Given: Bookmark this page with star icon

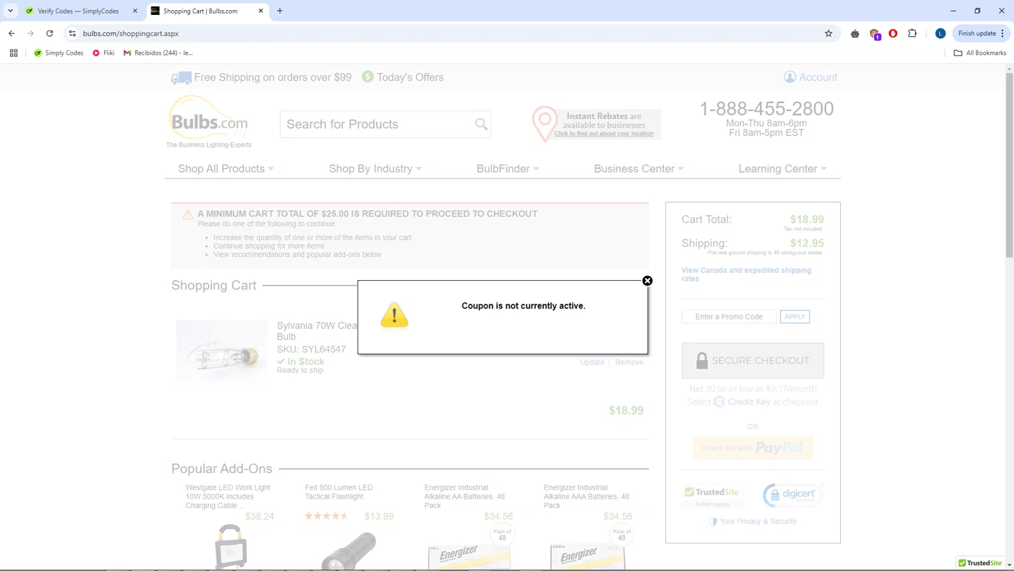Looking at the screenshot, I should 829,33.
